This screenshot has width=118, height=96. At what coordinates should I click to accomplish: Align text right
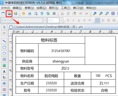pos(108,20)
